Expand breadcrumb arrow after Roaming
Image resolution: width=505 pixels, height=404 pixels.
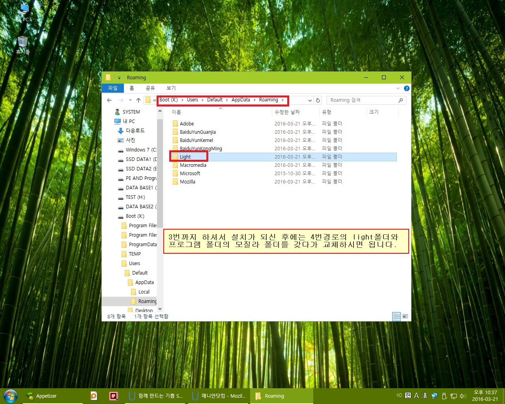[282, 100]
